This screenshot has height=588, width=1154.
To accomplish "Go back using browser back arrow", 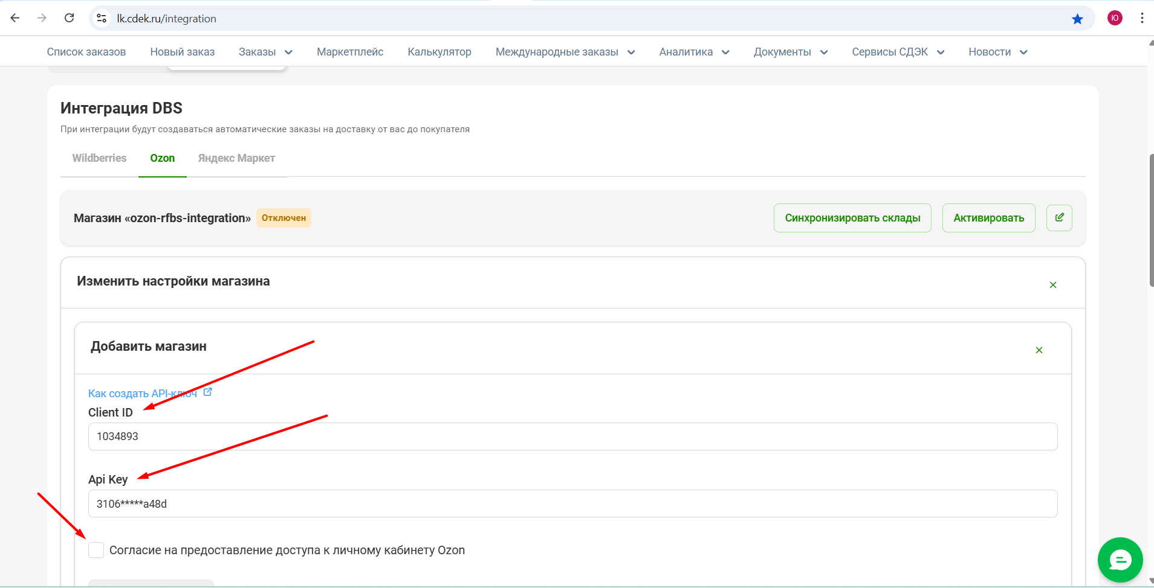I will coord(15,18).
